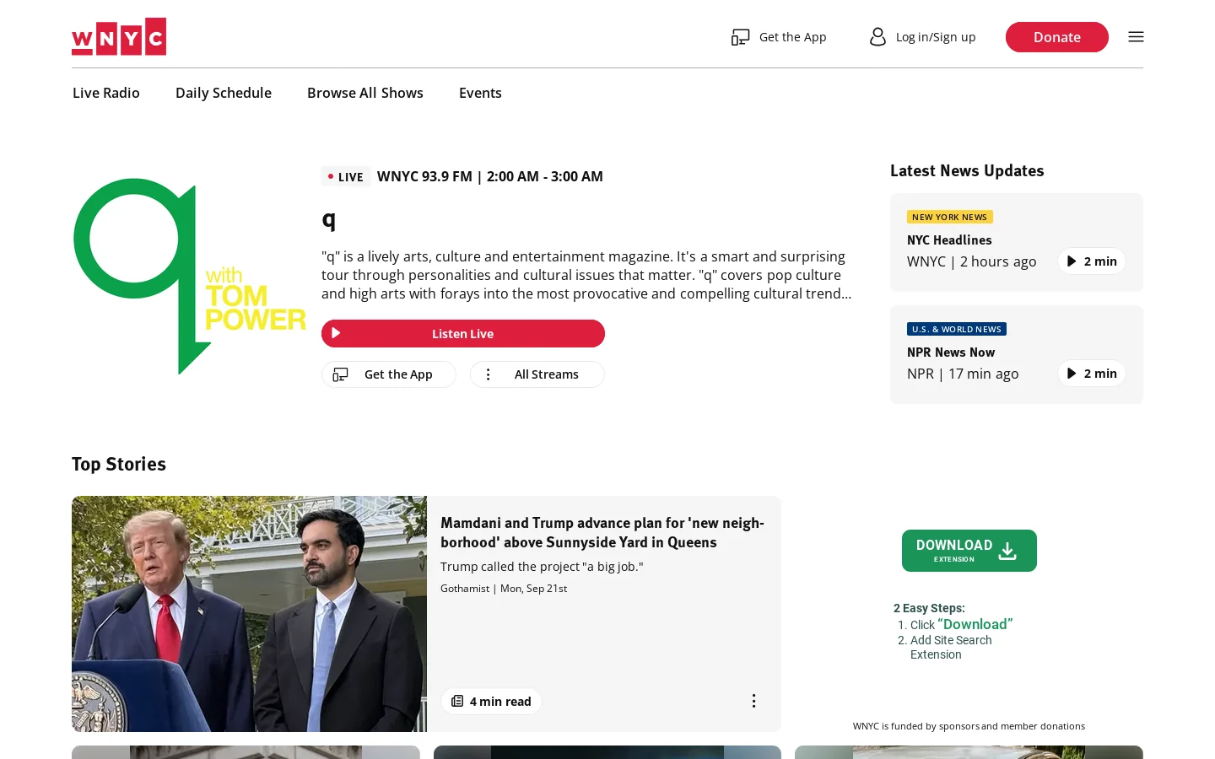The width and height of the screenshot is (1215, 759).
Task: Click download arrow icon on extension ad
Action: (1007, 551)
